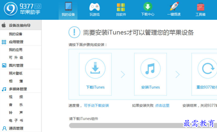
Task: Open the 点击这里 link
Action: pyautogui.click(x=162, y=106)
